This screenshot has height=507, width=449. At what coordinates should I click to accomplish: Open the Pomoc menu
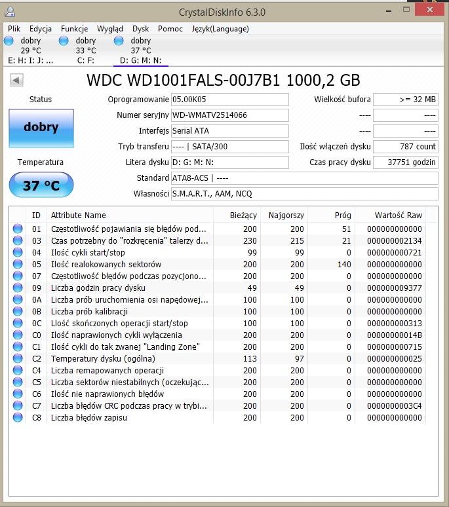pos(170,29)
